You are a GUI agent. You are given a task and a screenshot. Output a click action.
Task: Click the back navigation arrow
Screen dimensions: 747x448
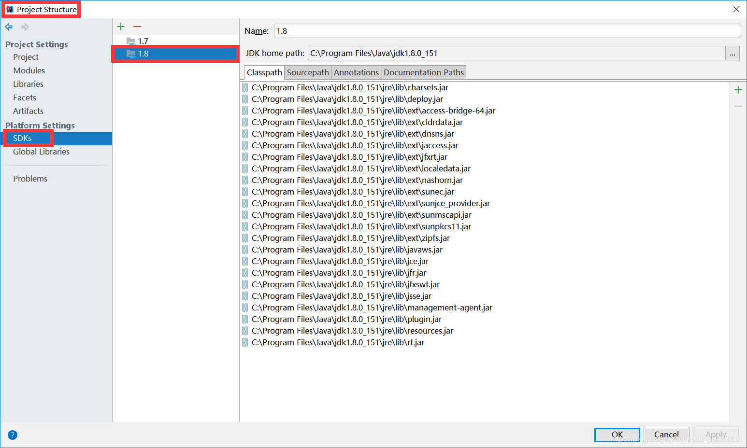(x=9, y=27)
